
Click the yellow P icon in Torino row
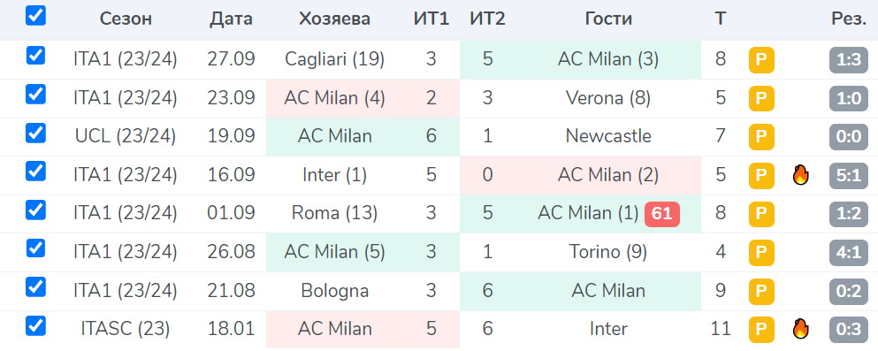point(761,253)
